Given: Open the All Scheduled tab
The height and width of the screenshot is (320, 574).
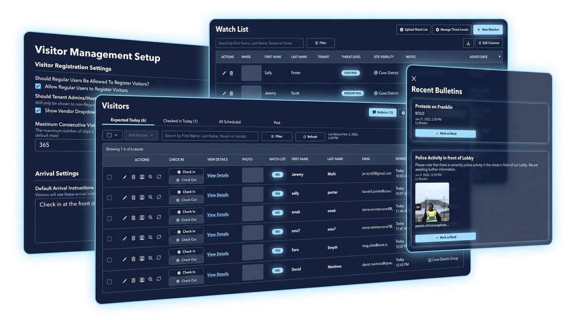Looking at the screenshot, I should [x=230, y=122].
